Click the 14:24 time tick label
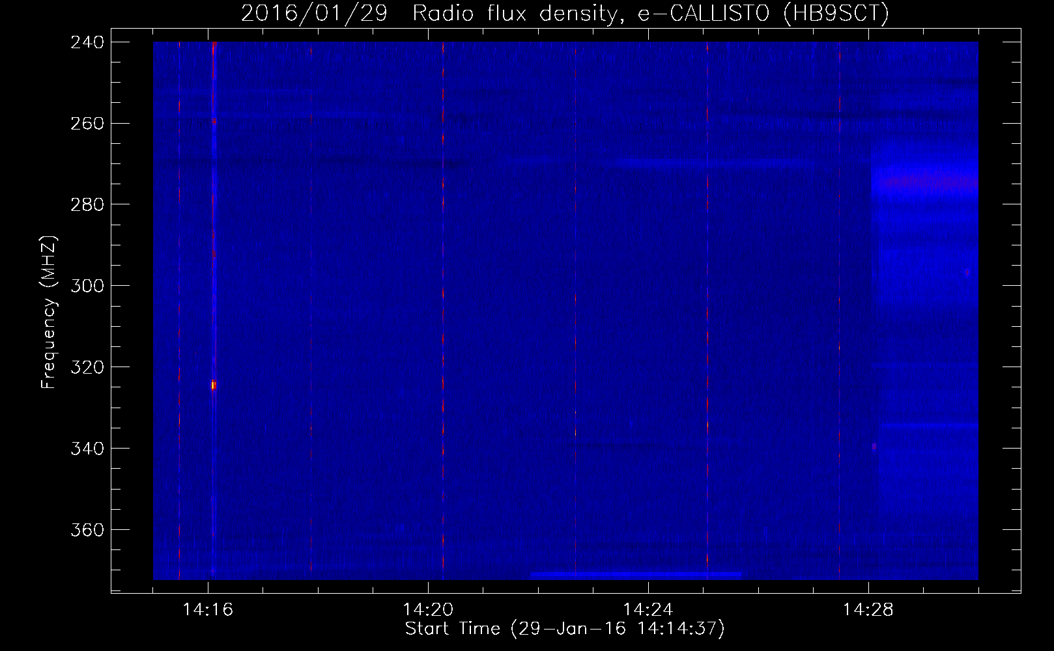 (x=648, y=609)
